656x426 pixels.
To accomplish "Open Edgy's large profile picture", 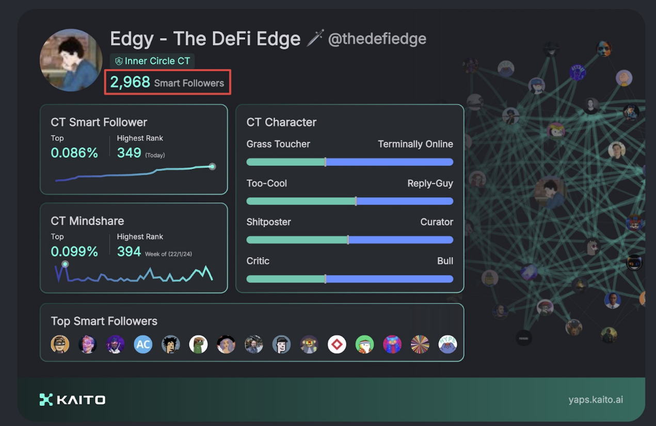I will coord(71,60).
